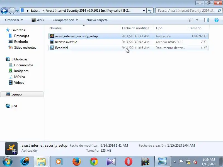Screen dimensions: 223x167
Task: Open the Compartir con menu
Action: pyautogui.click(x=65, y=20)
